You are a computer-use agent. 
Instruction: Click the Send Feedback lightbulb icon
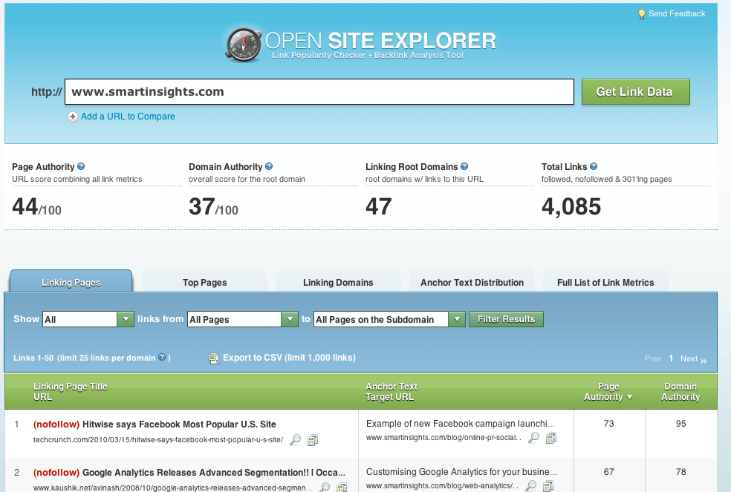pyautogui.click(x=642, y=14)
